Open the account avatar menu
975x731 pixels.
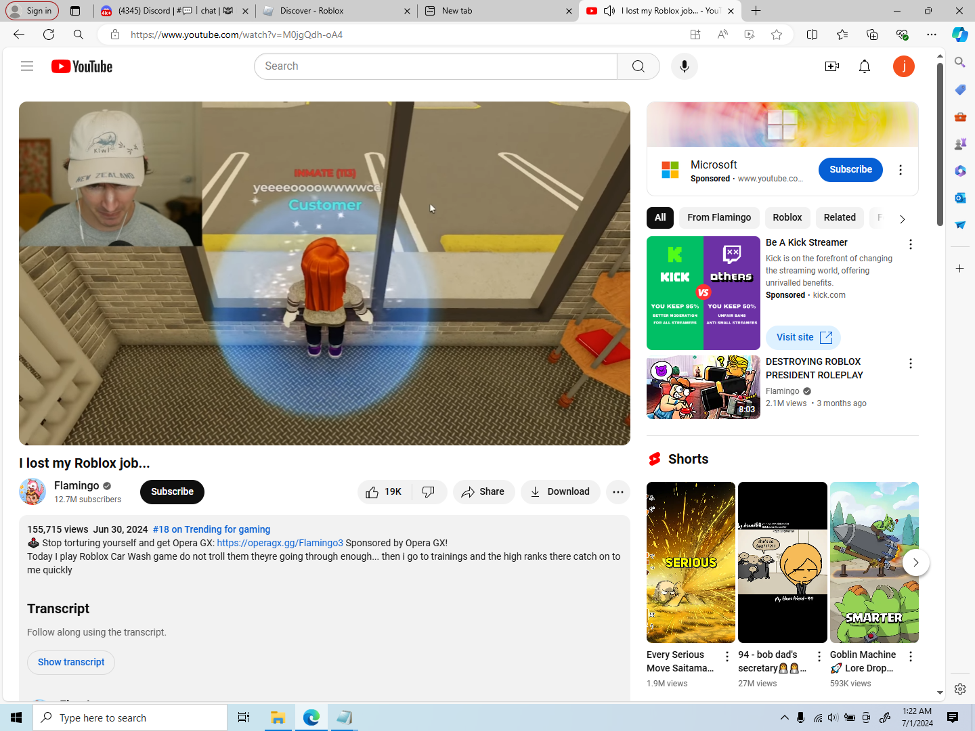click(x=904, y=66)
